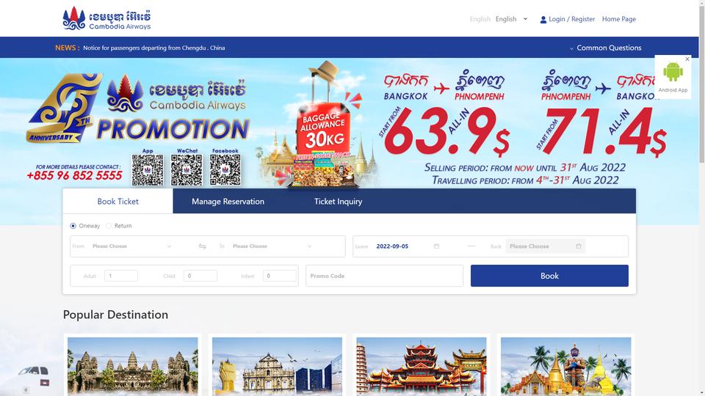The height and width of the screenshot is (396, 705).
Task: Select the Return radio button
Action: pyautogui.click(x=109, y=226)
